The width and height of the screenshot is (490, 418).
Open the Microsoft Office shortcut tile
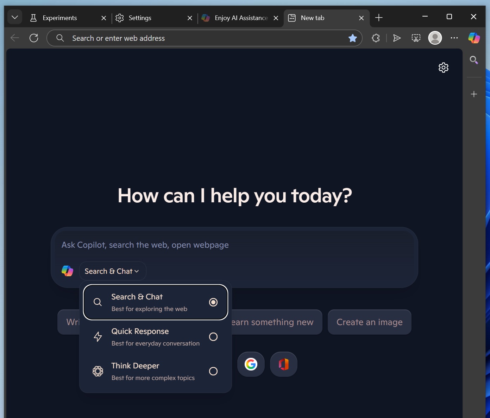[x=284, y=364]
